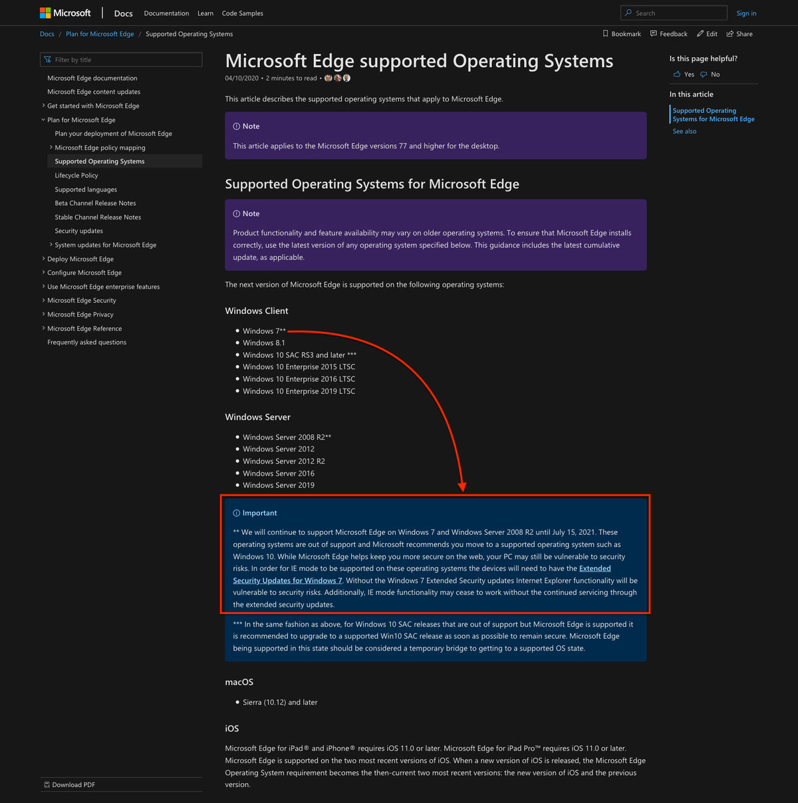The height and width of the screenshot is (803, 798).
Task: Click the Feedback icon
Action: click(654, 33)
